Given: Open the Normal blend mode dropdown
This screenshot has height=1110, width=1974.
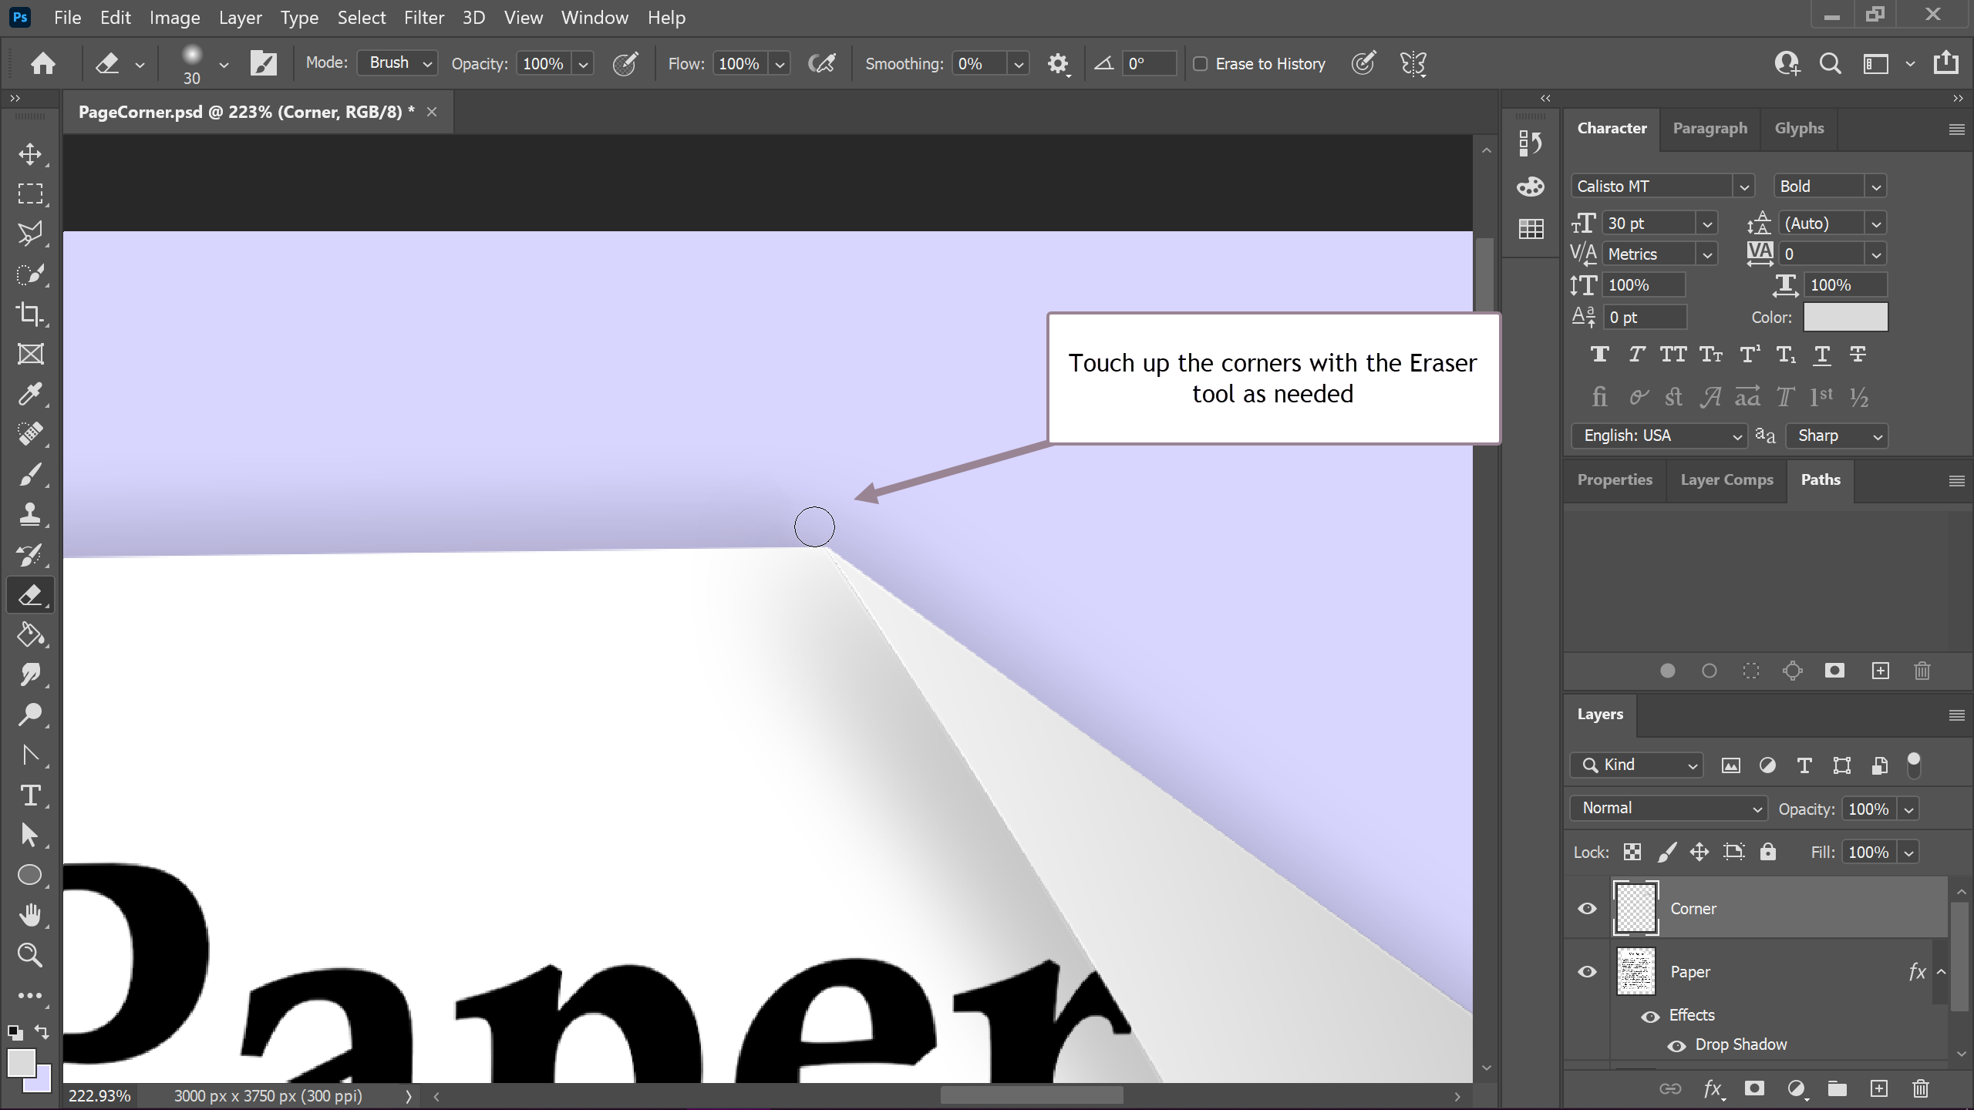Looking at the screenshot, I should (1669, 808).
